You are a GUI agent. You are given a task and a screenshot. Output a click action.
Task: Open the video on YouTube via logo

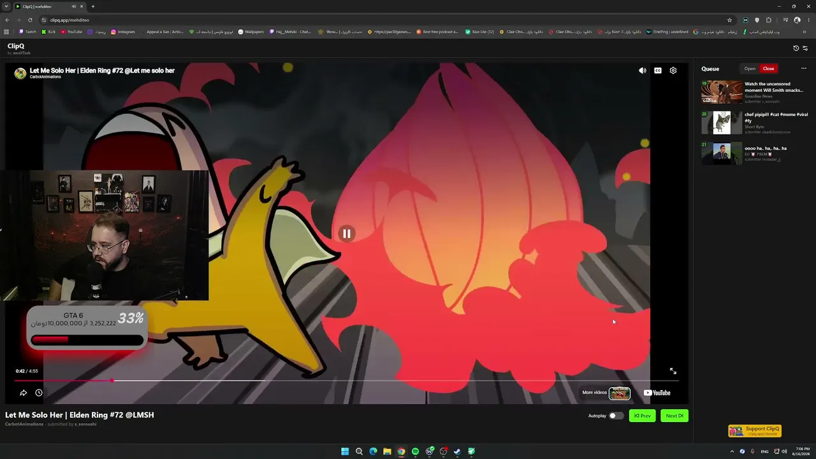tap(657, 393)
